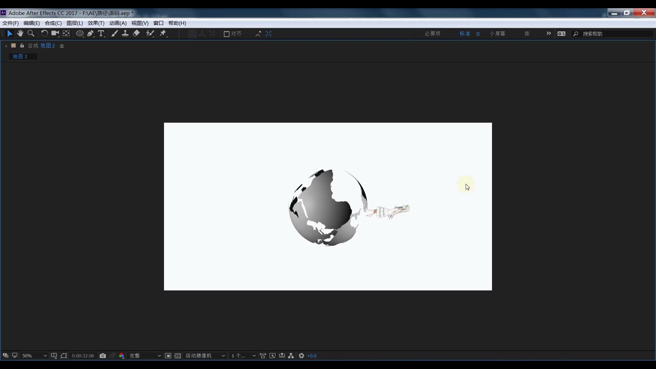This screenshot has height=369, width=656.
Task: Switch to the 小屏幕 workspace
Action: point(497,34)
